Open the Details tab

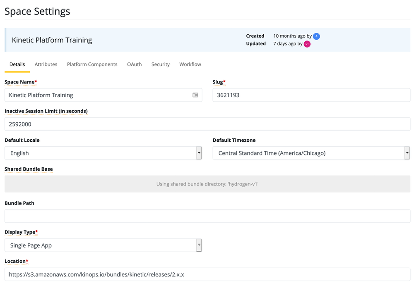coord(17,64)
